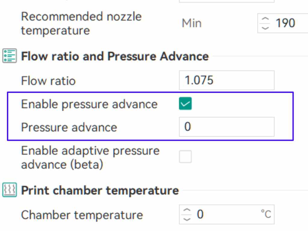
Task: Focus the Pressure advance value field
Action: (x=226, y=127)
